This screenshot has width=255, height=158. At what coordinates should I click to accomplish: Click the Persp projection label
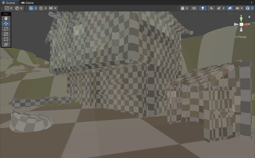point(242,37)
